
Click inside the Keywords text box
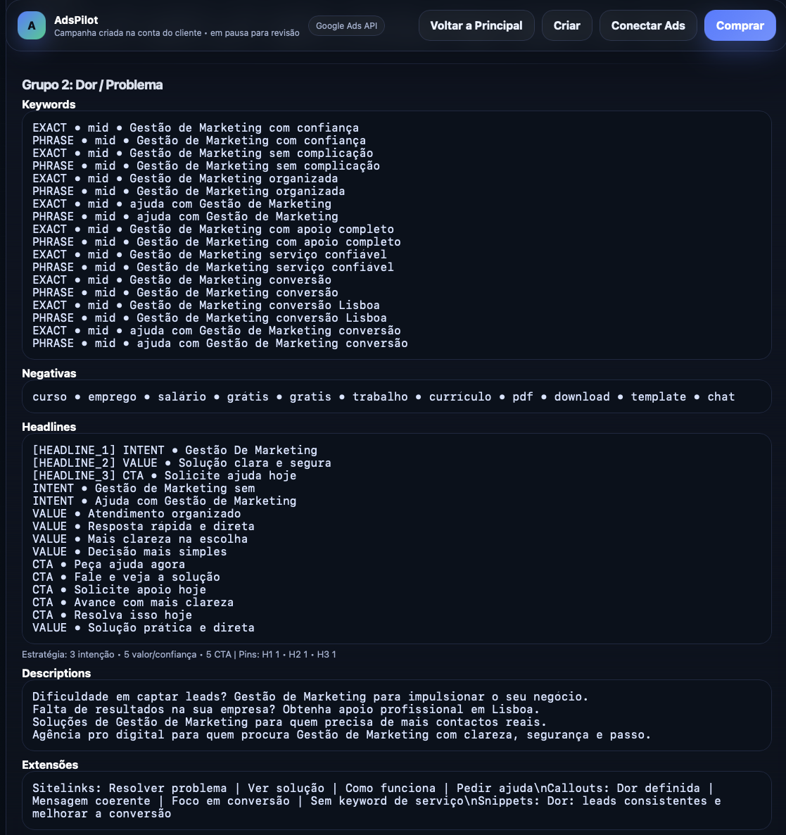[x=396, y=235]
